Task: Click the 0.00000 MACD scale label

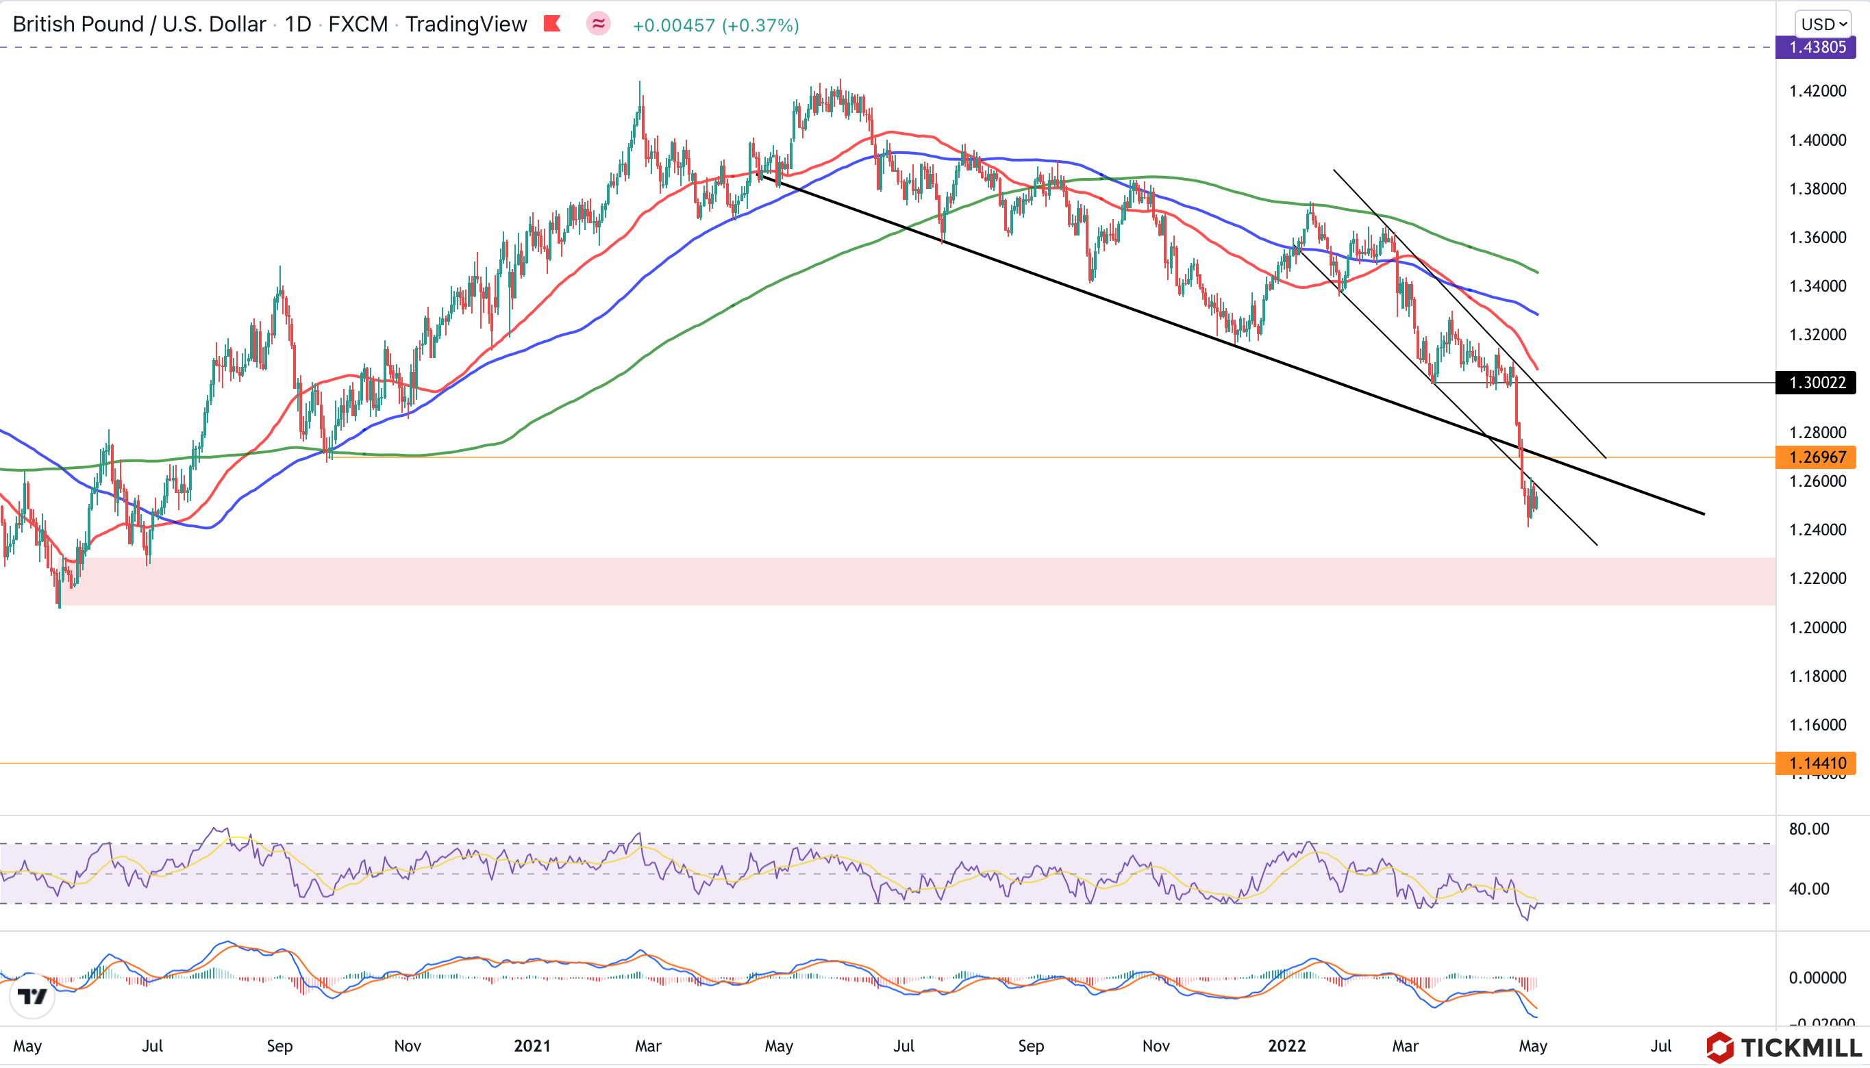Action: point(1818,978)
